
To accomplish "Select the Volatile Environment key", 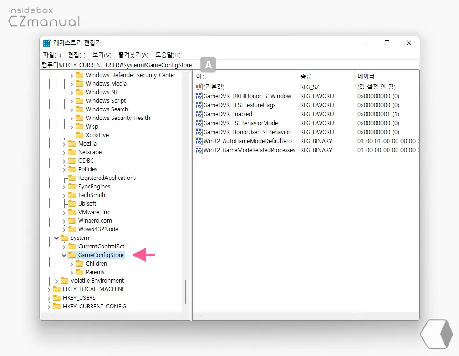I will pos(97,281).
